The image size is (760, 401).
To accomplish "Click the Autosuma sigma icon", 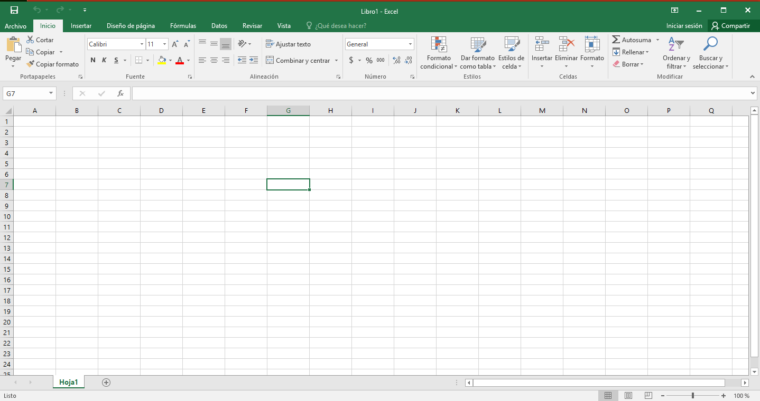I will click(616, 40).
